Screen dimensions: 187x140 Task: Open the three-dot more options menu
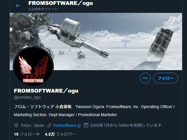click(145, 78)
